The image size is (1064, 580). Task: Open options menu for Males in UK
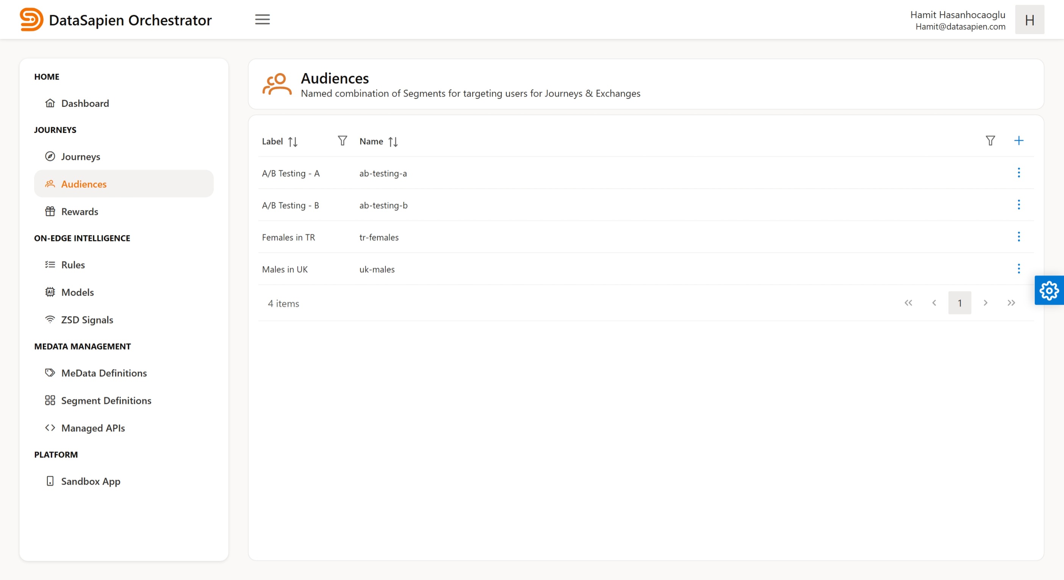pos(1019,268)
